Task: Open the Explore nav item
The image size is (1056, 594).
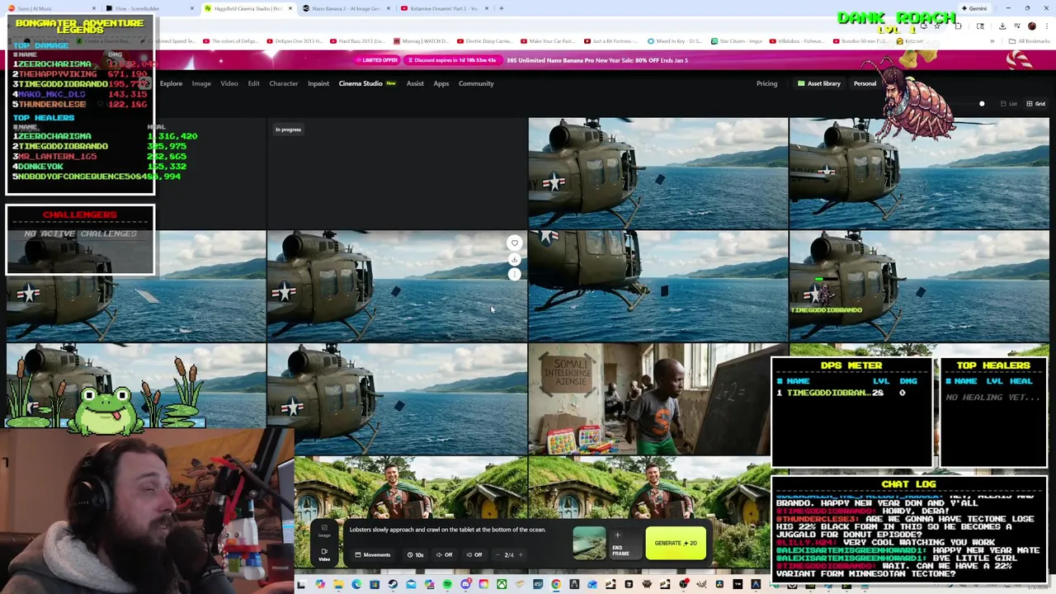Action: coord(171,83)
